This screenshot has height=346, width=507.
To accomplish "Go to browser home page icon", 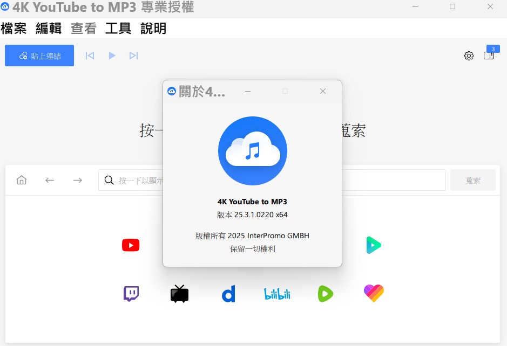I will [22, 180].
